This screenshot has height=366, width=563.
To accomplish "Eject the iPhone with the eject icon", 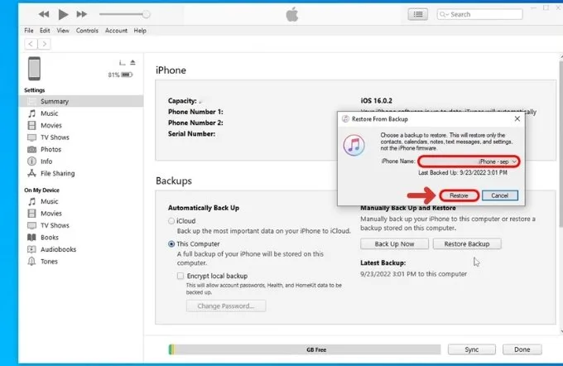I will [x=132, y=62].
